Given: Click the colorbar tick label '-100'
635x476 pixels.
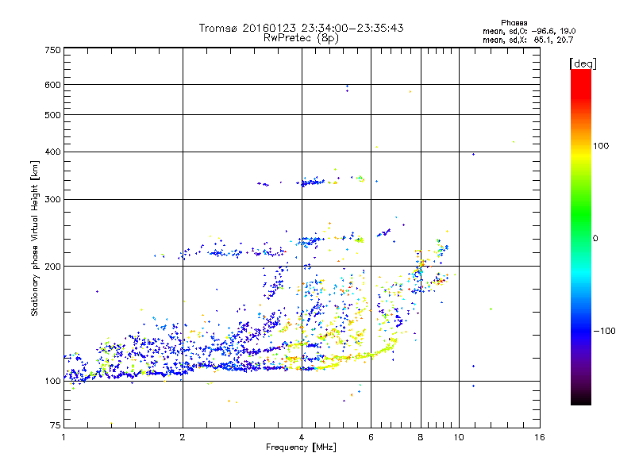Looking at the screenshot, I should click(x=604, y=331).
